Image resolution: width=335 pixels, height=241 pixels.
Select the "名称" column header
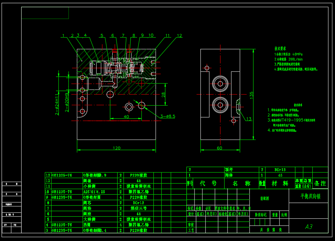click(241, 183)
